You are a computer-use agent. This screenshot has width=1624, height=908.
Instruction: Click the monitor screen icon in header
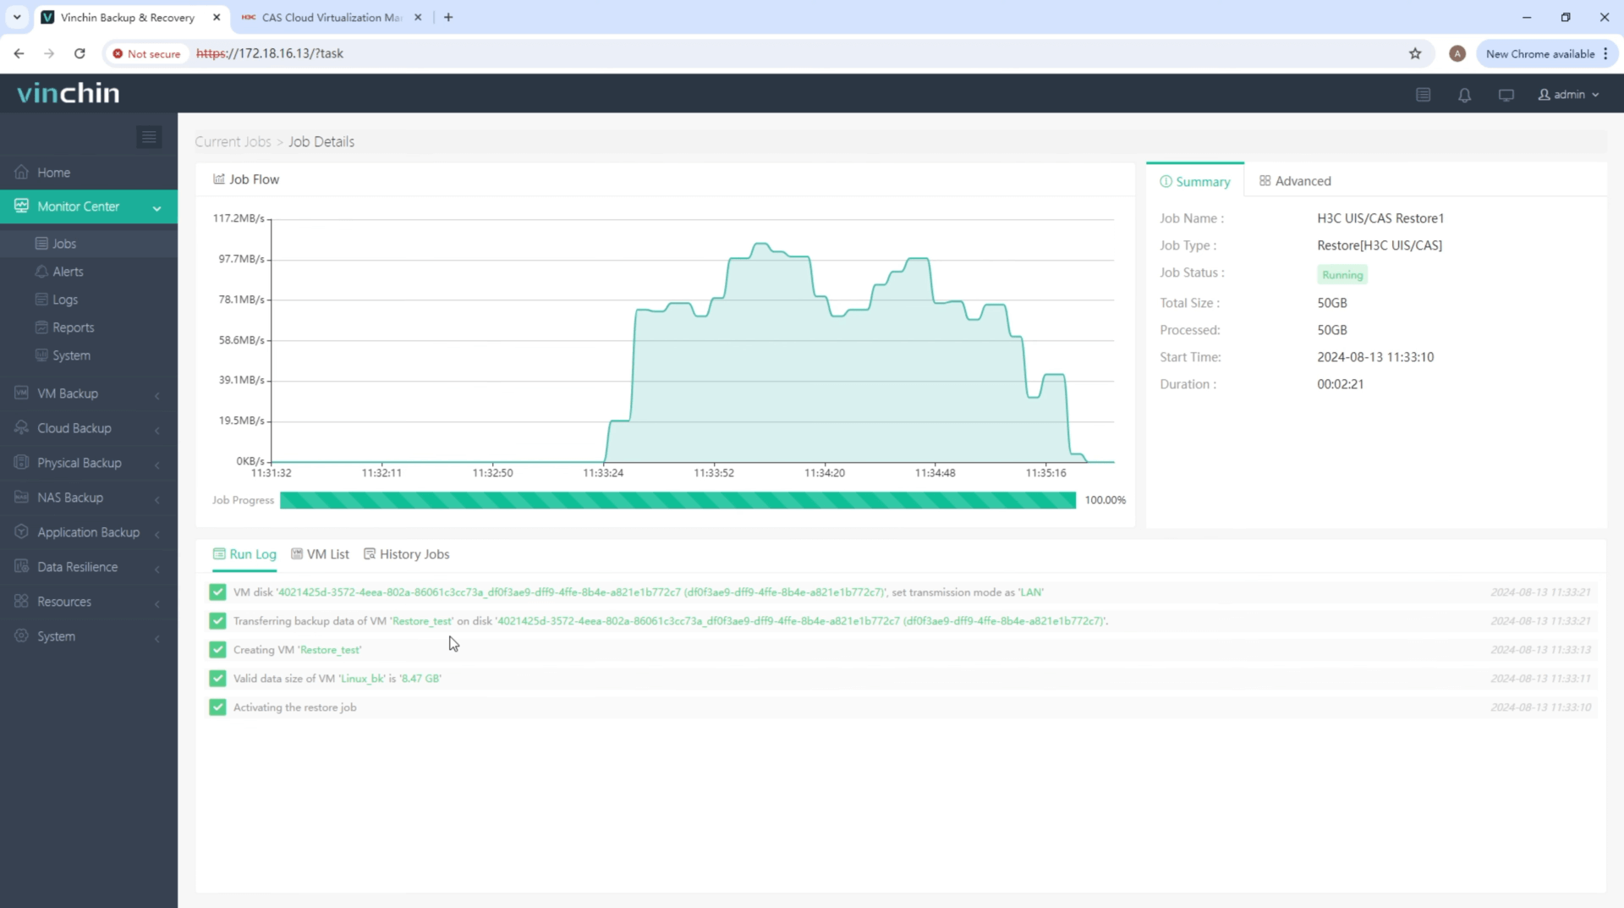pyautogui.click(x=1506, y=95)
